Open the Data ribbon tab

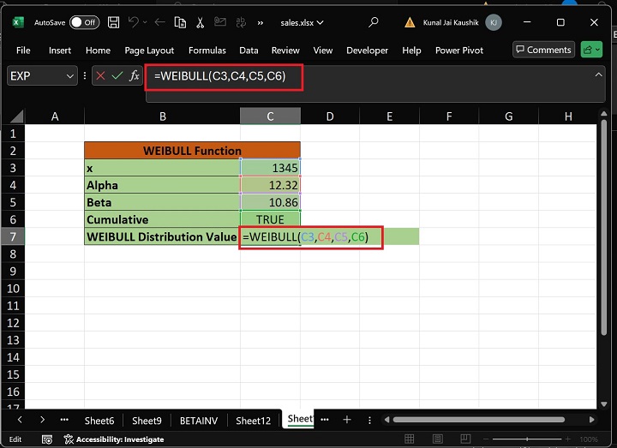point(249,51)
